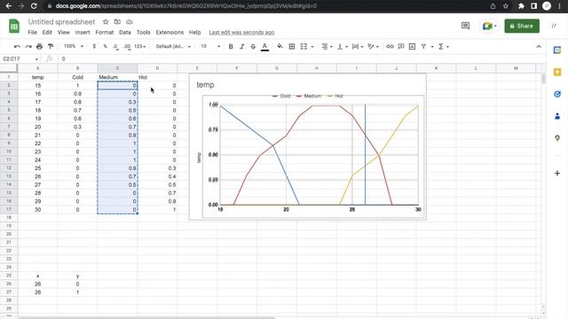Bookmark this page with the browser star

(x=505, y=6)
